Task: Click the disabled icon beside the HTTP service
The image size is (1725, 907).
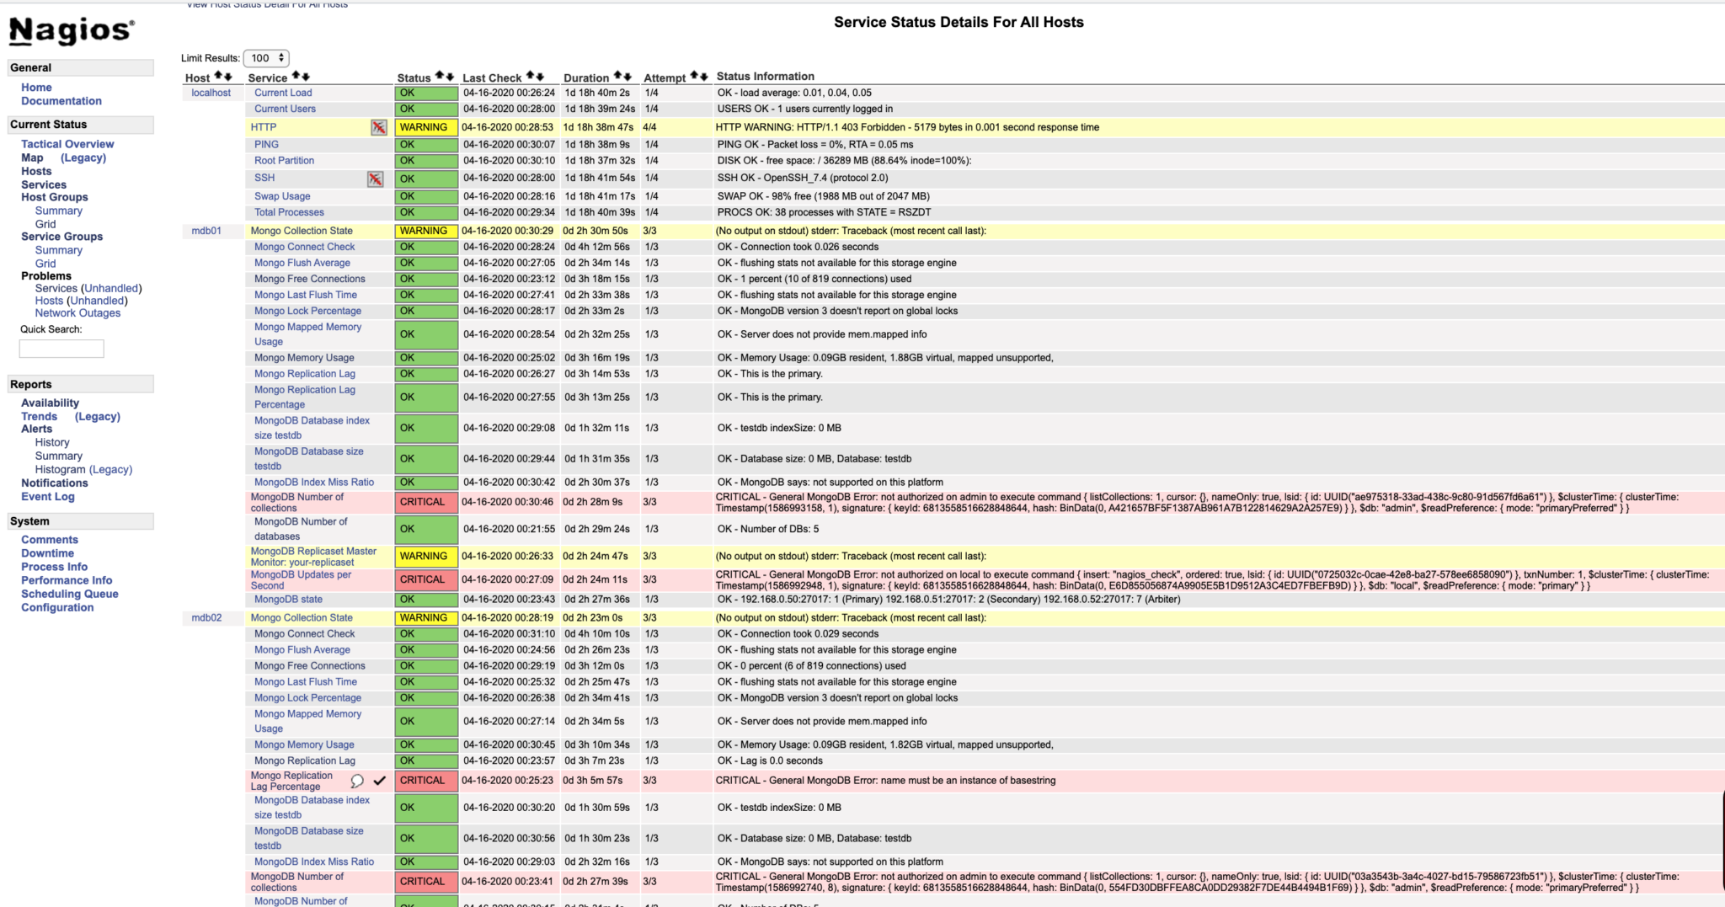Action: tap(379, 127)
